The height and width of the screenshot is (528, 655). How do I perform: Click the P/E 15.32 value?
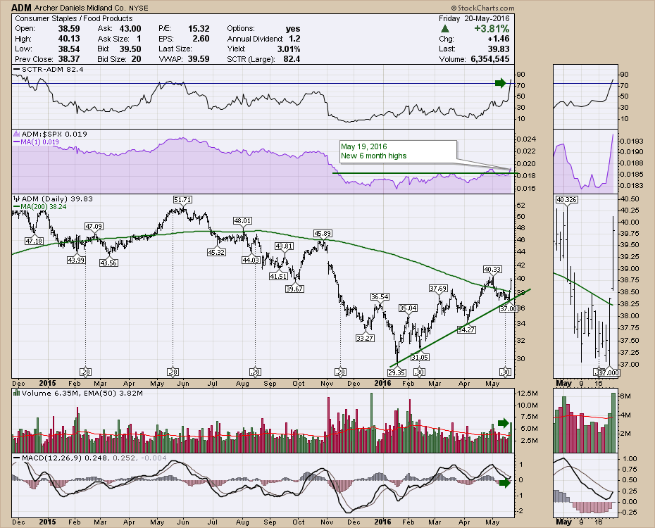click(199, 29)
